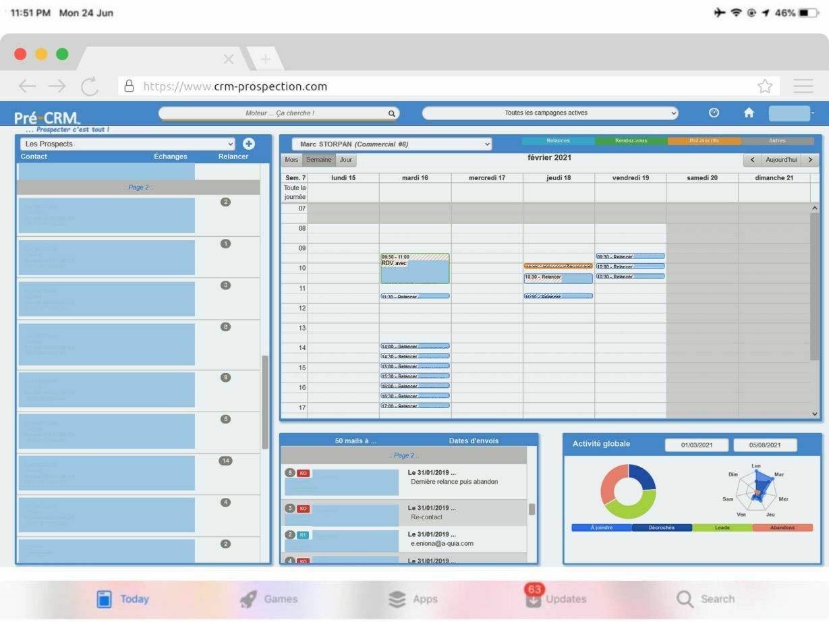Close the current browser tab

click(228, 59)
